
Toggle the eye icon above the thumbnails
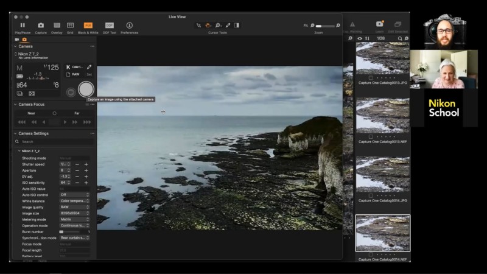tap(360, 38)
